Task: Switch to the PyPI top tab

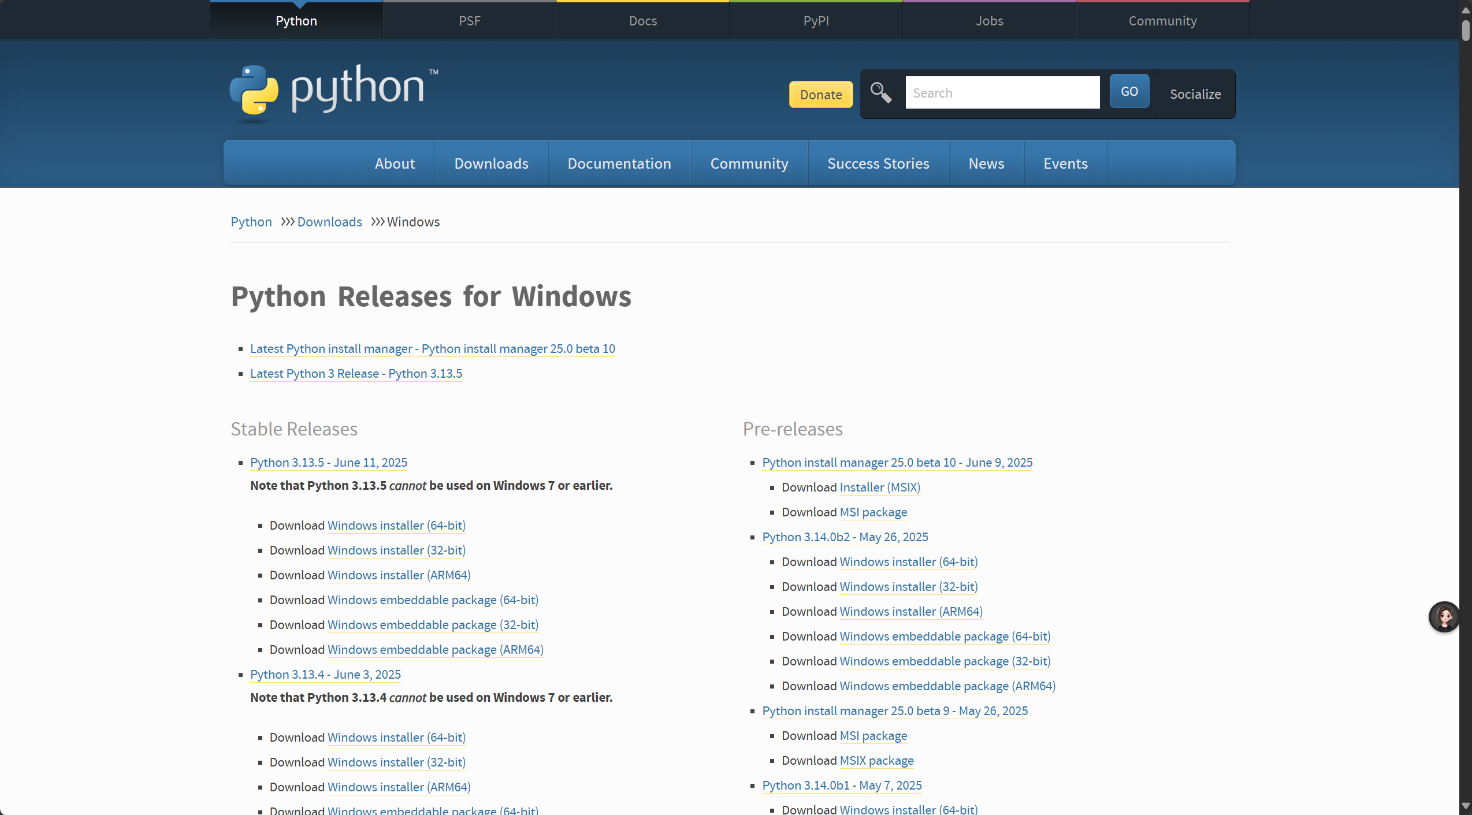Action: pyautogui.click(x=816, y=21)
